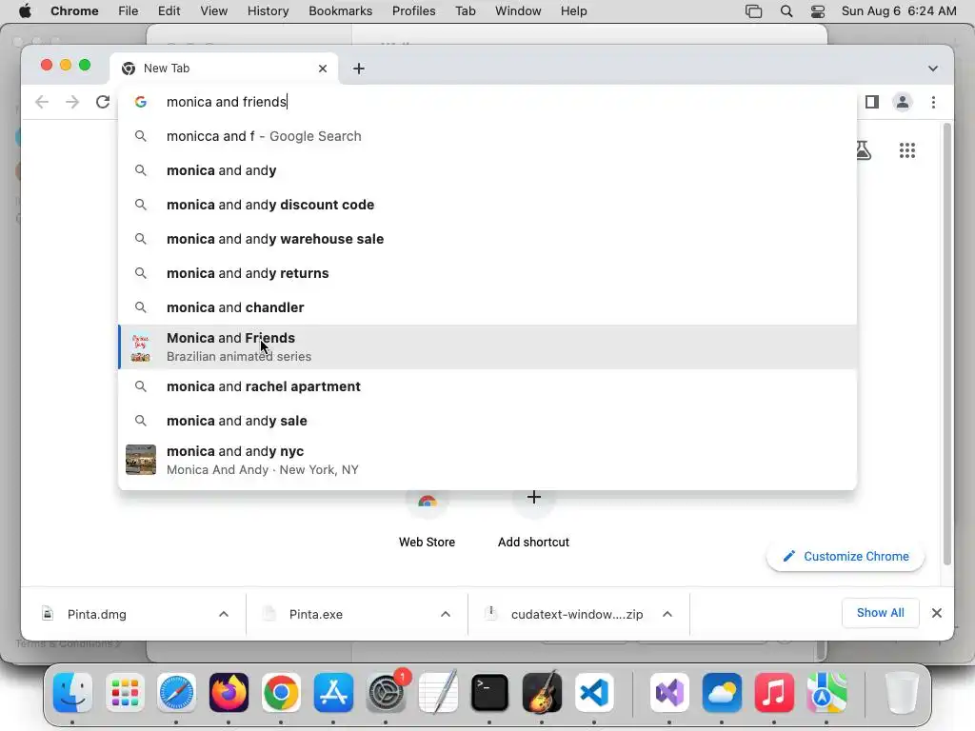Open the History menu
This screenshot has width=975, height=731.
pos(268,11)
